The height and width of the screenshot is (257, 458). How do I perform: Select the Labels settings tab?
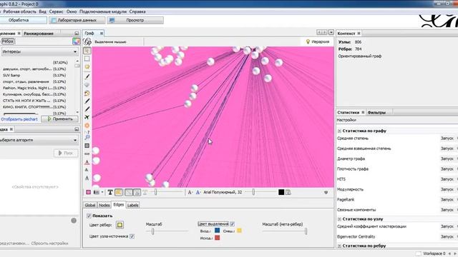tap(132, 205)
